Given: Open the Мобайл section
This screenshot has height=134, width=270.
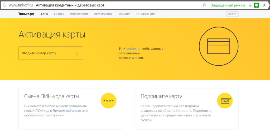Looking at the screenshot, I should [x=124, y=14].
